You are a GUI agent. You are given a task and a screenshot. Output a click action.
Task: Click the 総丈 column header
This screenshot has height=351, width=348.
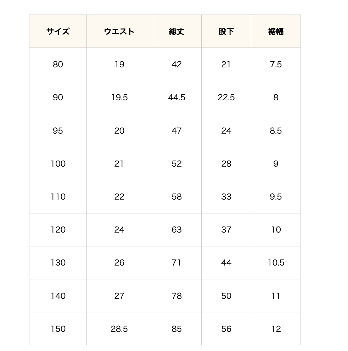tap(176, 32)
